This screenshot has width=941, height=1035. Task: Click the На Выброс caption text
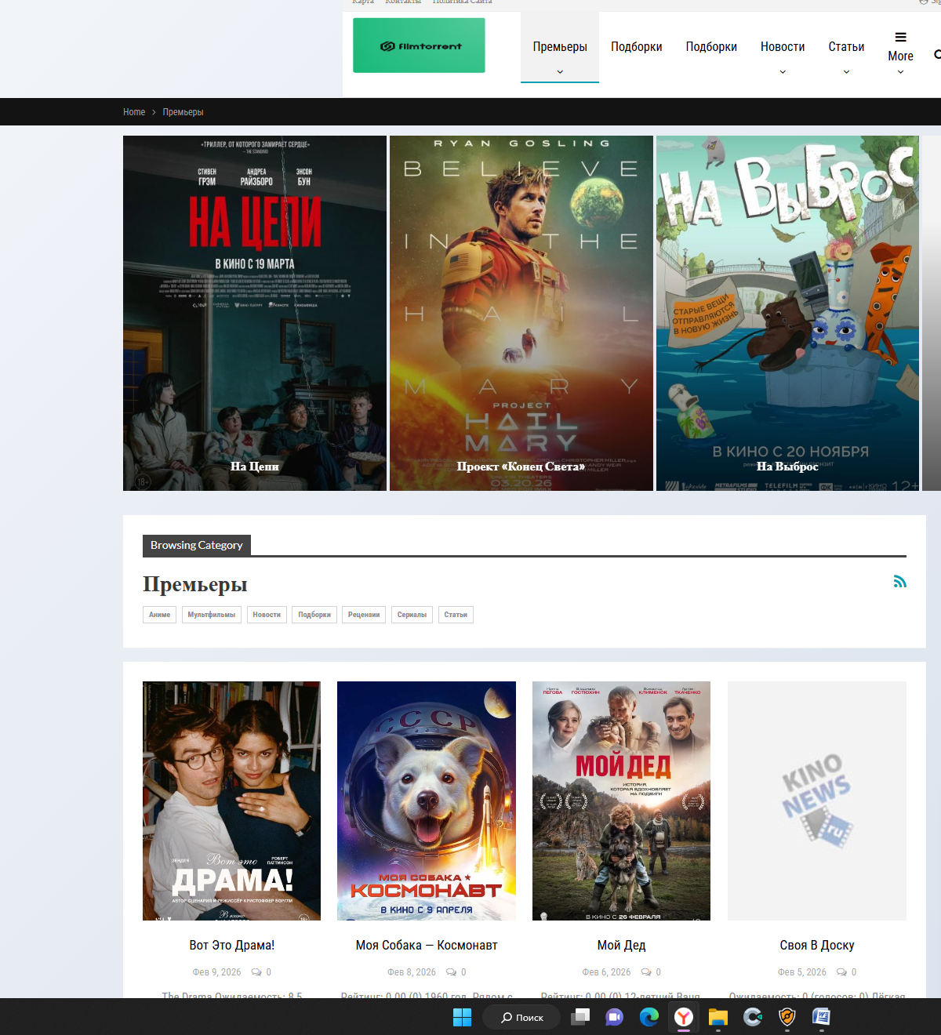click(x=787, y=467)
